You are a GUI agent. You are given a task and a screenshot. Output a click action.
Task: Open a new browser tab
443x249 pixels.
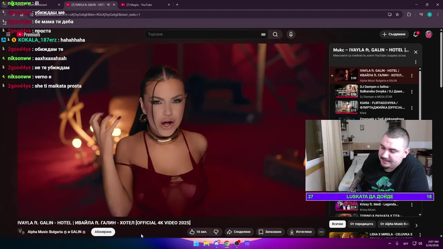coord(177,5)
